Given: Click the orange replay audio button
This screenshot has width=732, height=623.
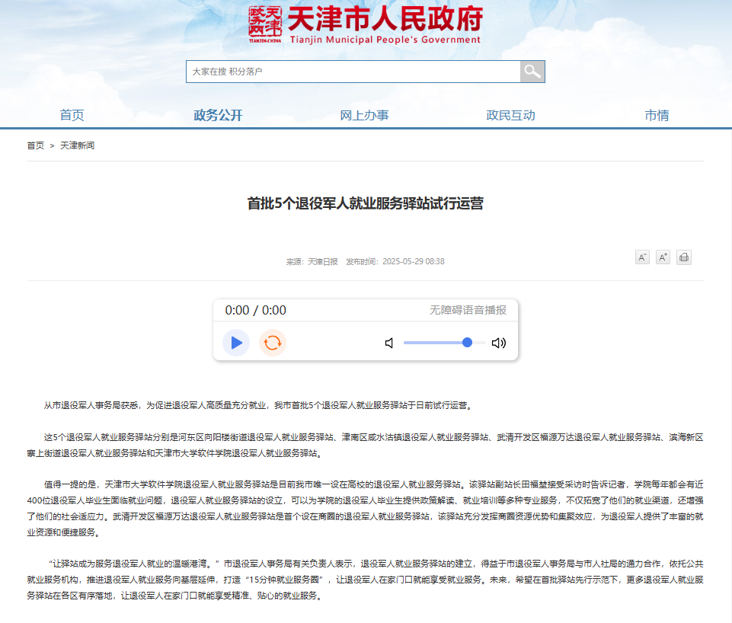Looking at the screenshot, I should 272,343.
